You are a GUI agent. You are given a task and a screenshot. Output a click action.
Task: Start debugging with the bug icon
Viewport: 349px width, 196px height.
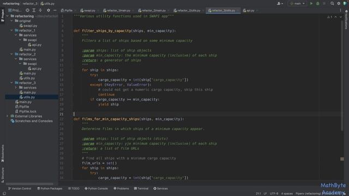(x=317, y=4)
